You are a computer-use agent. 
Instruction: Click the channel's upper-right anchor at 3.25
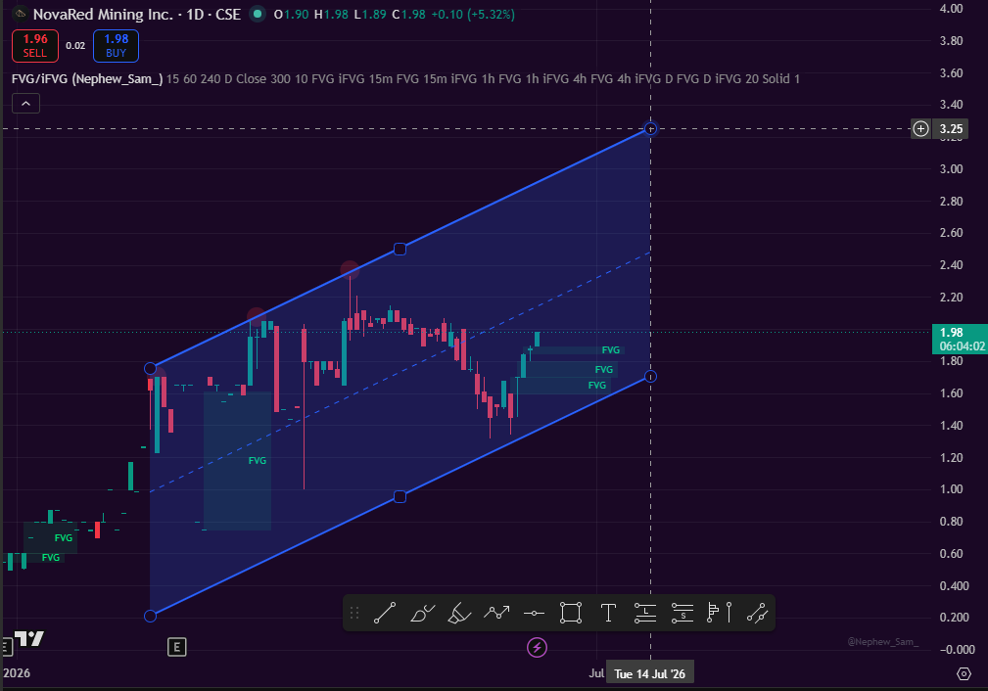[650, 128]
